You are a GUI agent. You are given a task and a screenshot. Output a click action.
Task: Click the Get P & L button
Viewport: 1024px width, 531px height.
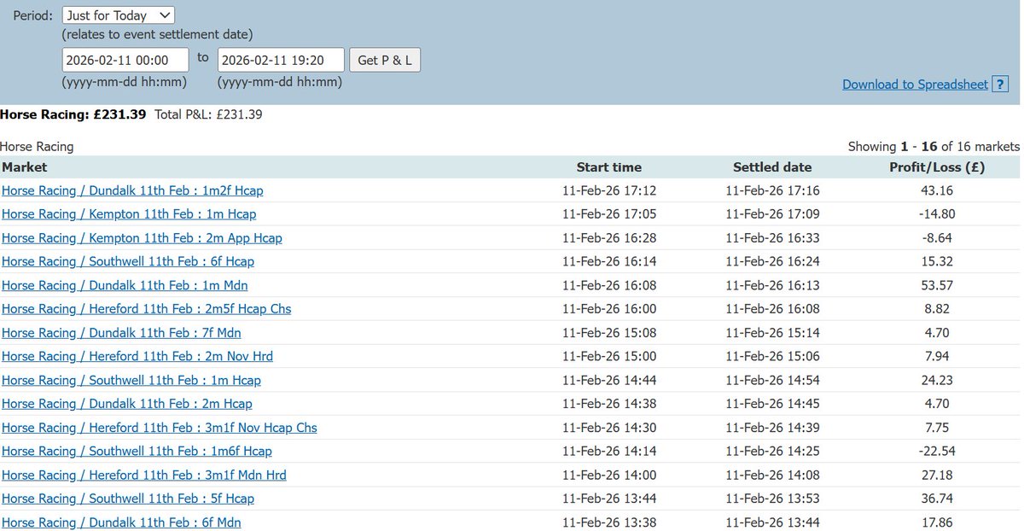click(x=385, y=60)
